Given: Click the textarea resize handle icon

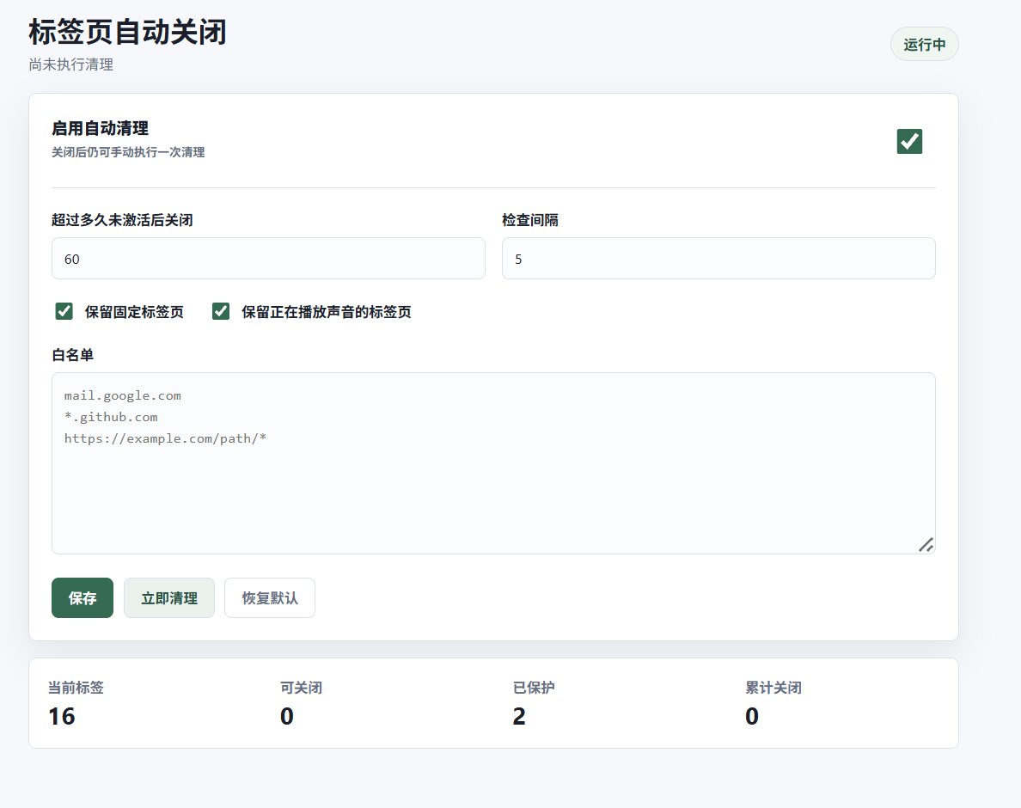Looking at the screenshot, I should pos(926,545).
